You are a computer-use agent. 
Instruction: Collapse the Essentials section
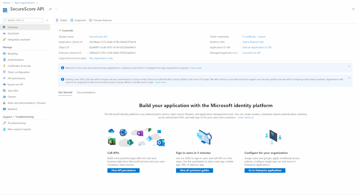pyautogui.click(x=60, y=31)
